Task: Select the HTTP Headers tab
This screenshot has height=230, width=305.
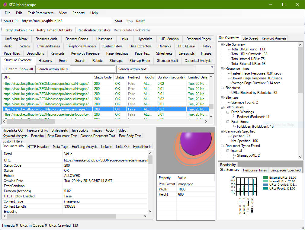Action: click(38, 147)
